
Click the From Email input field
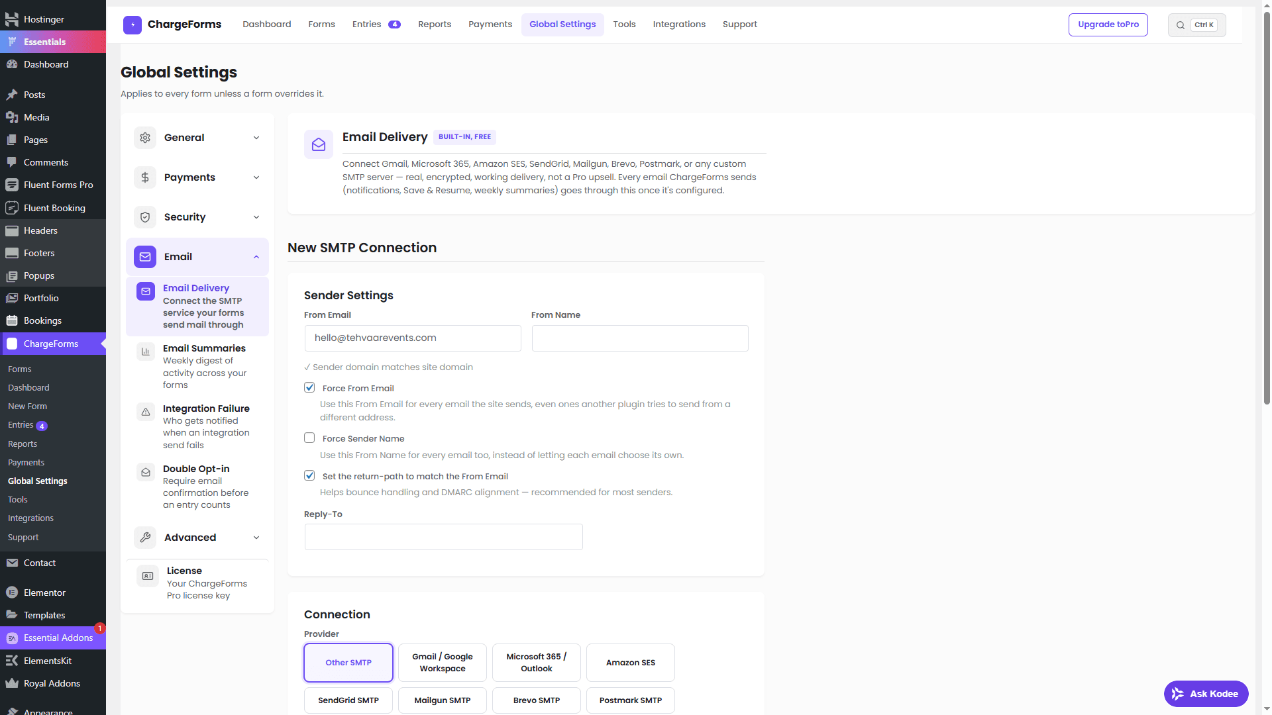(413, 338)
